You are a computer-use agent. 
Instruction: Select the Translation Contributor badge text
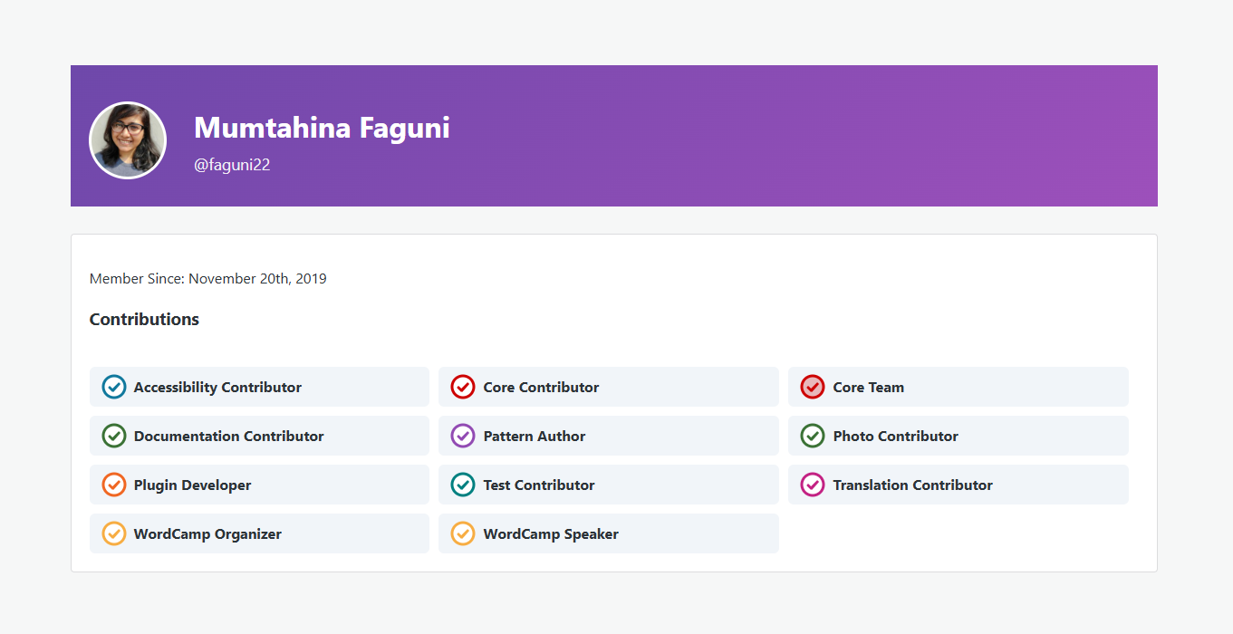912,485
